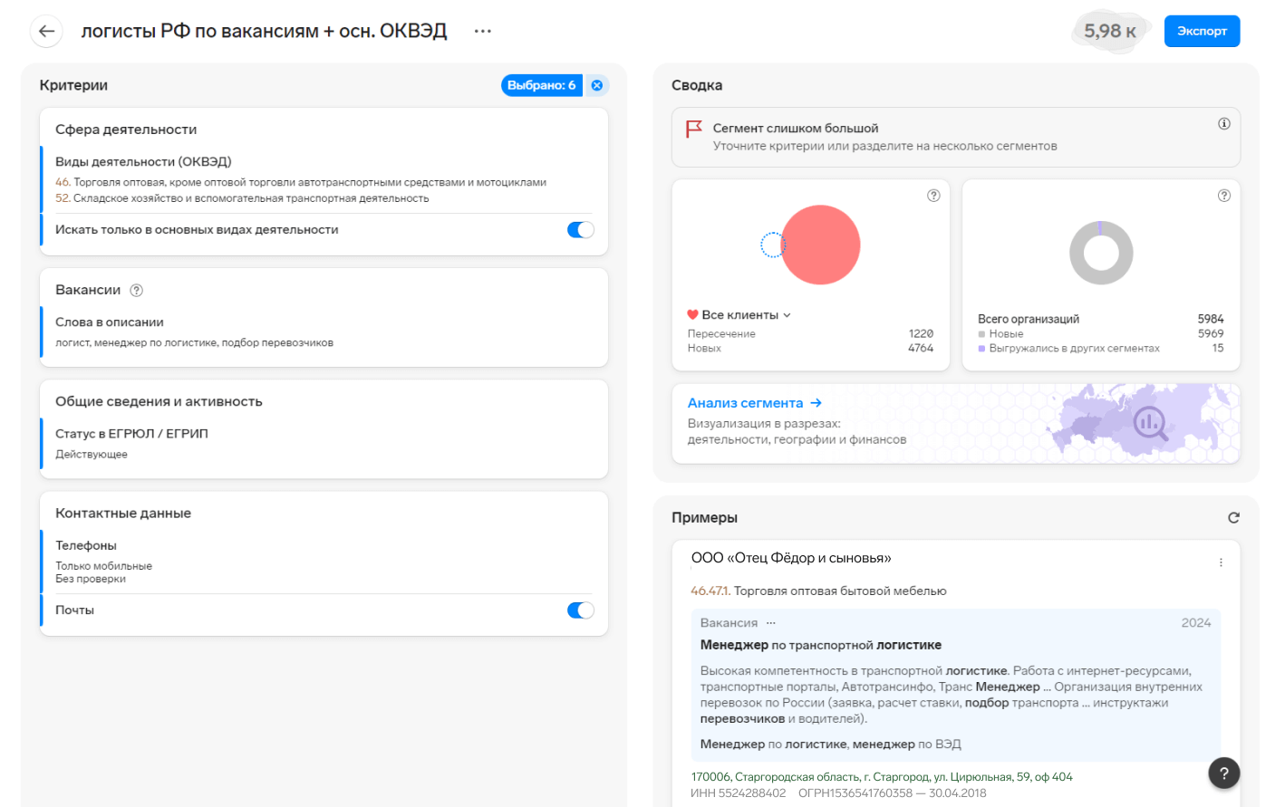The width and height of the screenshot is (1285, 807).
Task: Click the dotted circle in the clients chart
Action: tap(772, 245)
